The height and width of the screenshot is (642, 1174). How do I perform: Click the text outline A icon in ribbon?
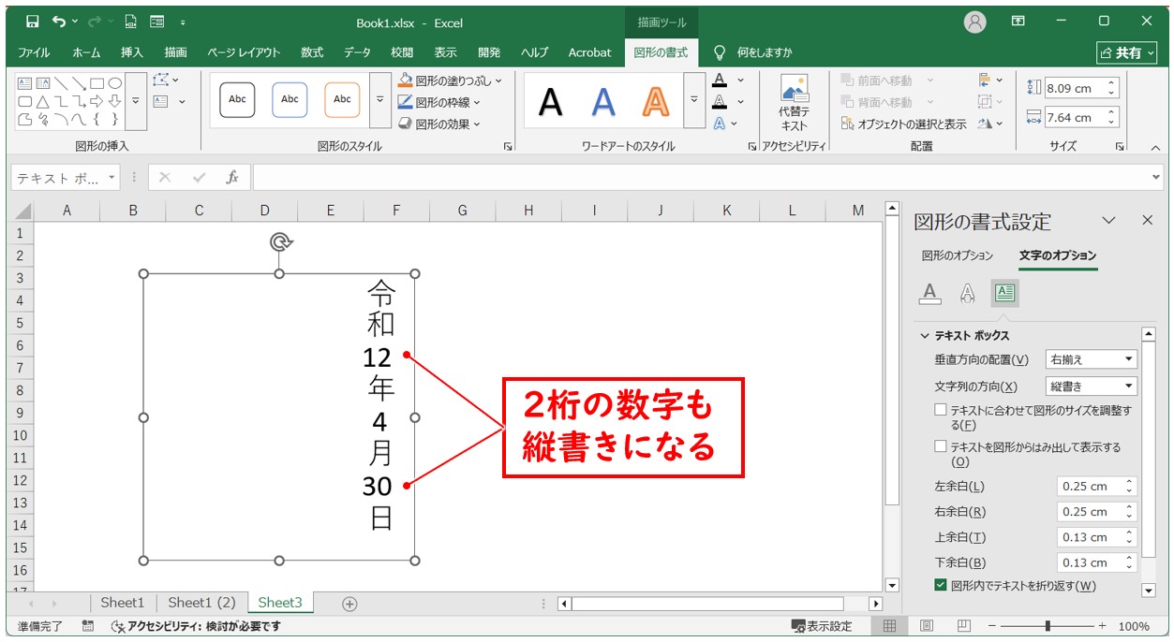[719, 102]
